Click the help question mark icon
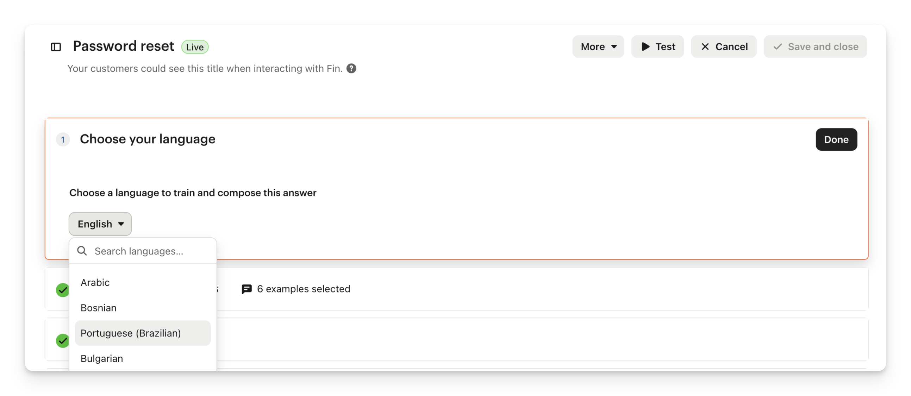911x396 pixels. [351, 68]
